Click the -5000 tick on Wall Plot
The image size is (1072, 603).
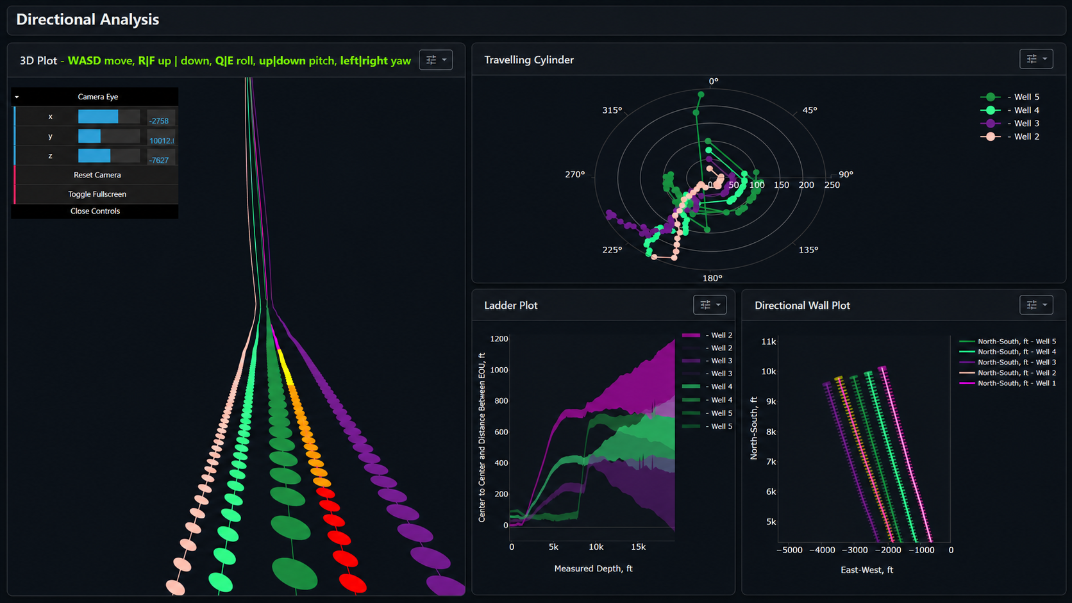coord(789,550)
